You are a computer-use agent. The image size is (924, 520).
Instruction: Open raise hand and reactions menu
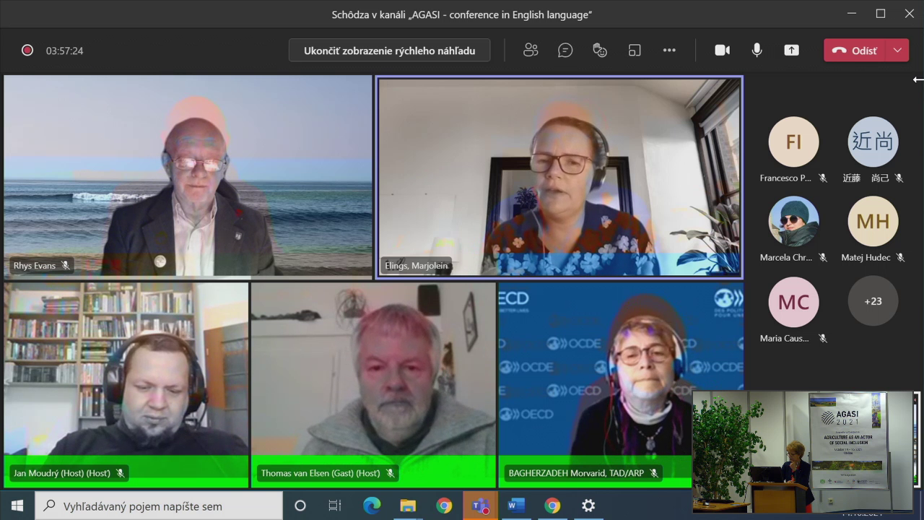point(600,50)
